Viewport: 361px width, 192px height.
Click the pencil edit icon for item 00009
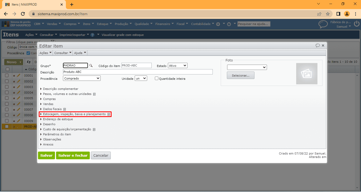pyautogui.click(x=19, y=121)
